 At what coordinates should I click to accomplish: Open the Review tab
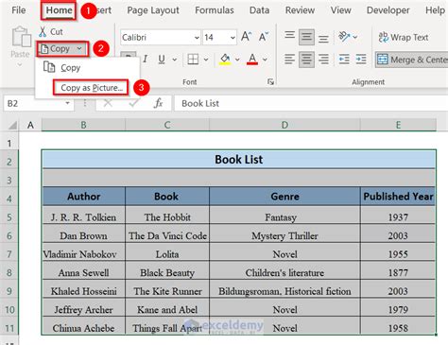click(300, 10)
